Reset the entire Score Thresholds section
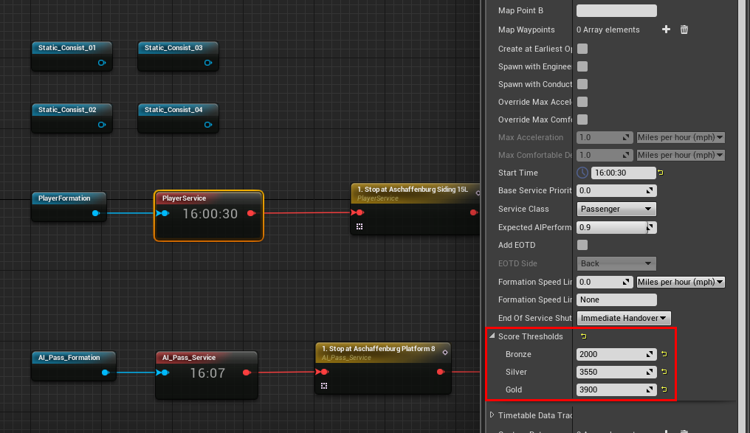Image resolution: width=750 pixels, height=433 pixels. point(583,336)
